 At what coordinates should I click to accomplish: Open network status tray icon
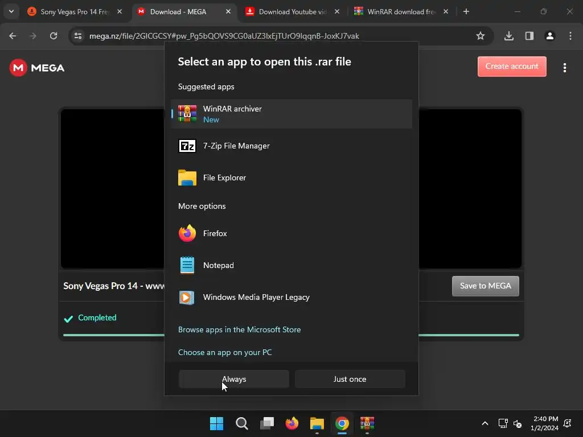[503, 423]
